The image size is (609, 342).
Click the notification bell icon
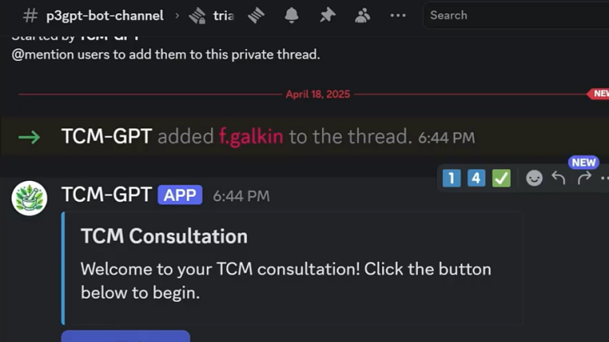(291, 16)
